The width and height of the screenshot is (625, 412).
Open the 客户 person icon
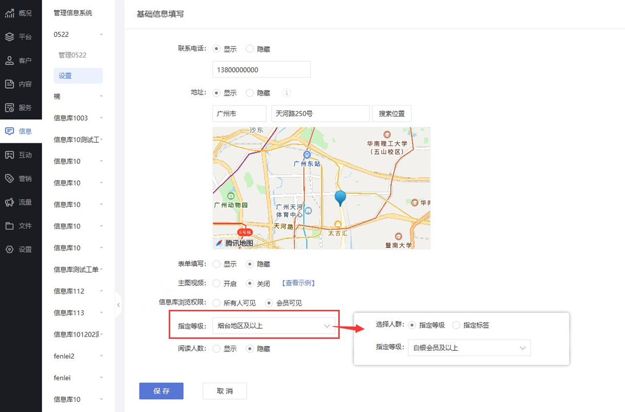9,61
